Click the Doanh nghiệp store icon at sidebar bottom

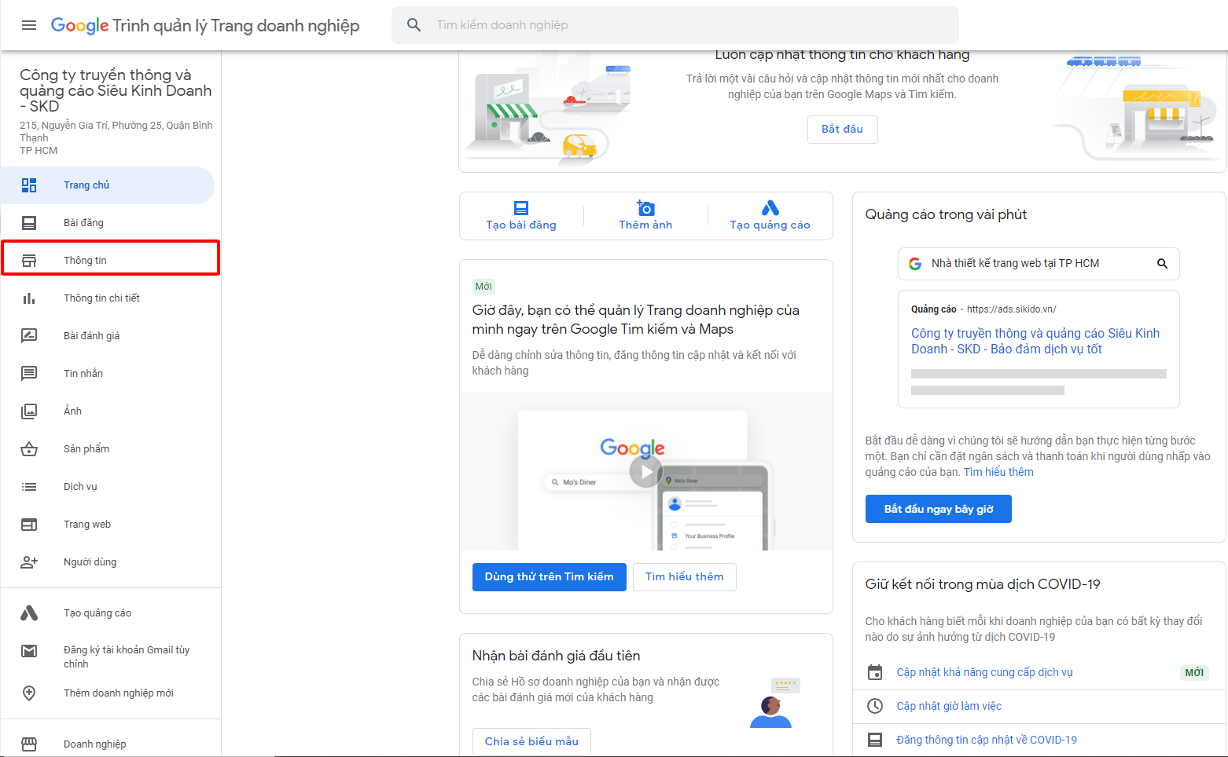(x=29, y=744)
